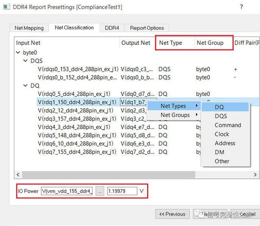
Task: Click the DDR4 Report Presettings window icon
Action: pos(7,7)
